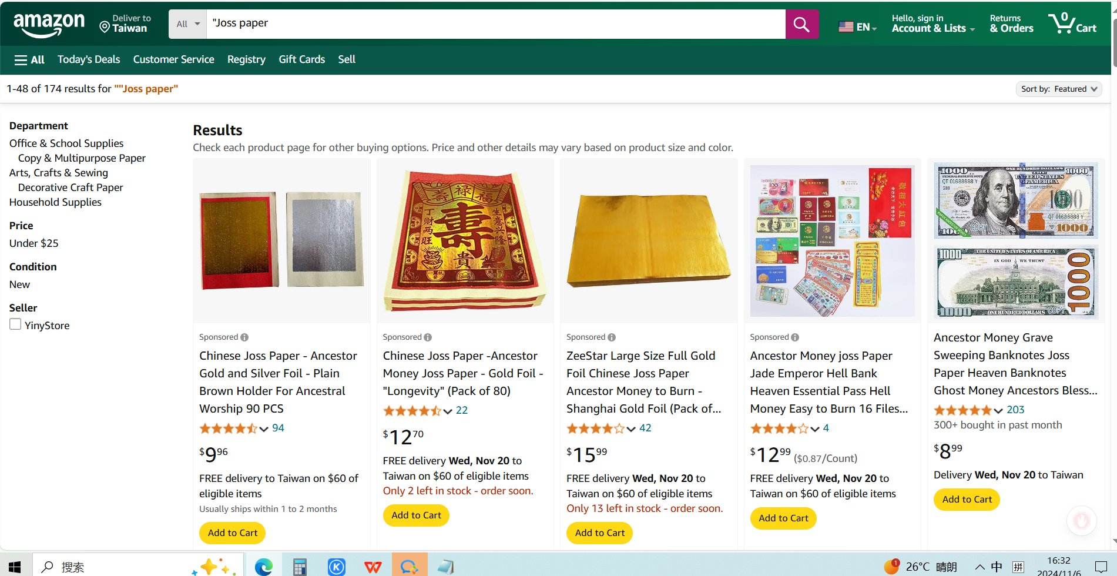Expand the EN language selector
The image size is (1117, 576).
[857, 27]
